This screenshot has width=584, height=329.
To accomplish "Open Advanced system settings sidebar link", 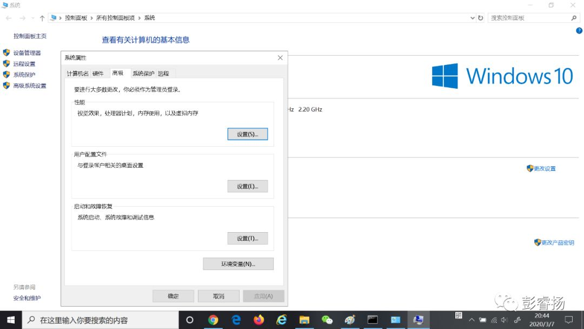I will point(30,85).
